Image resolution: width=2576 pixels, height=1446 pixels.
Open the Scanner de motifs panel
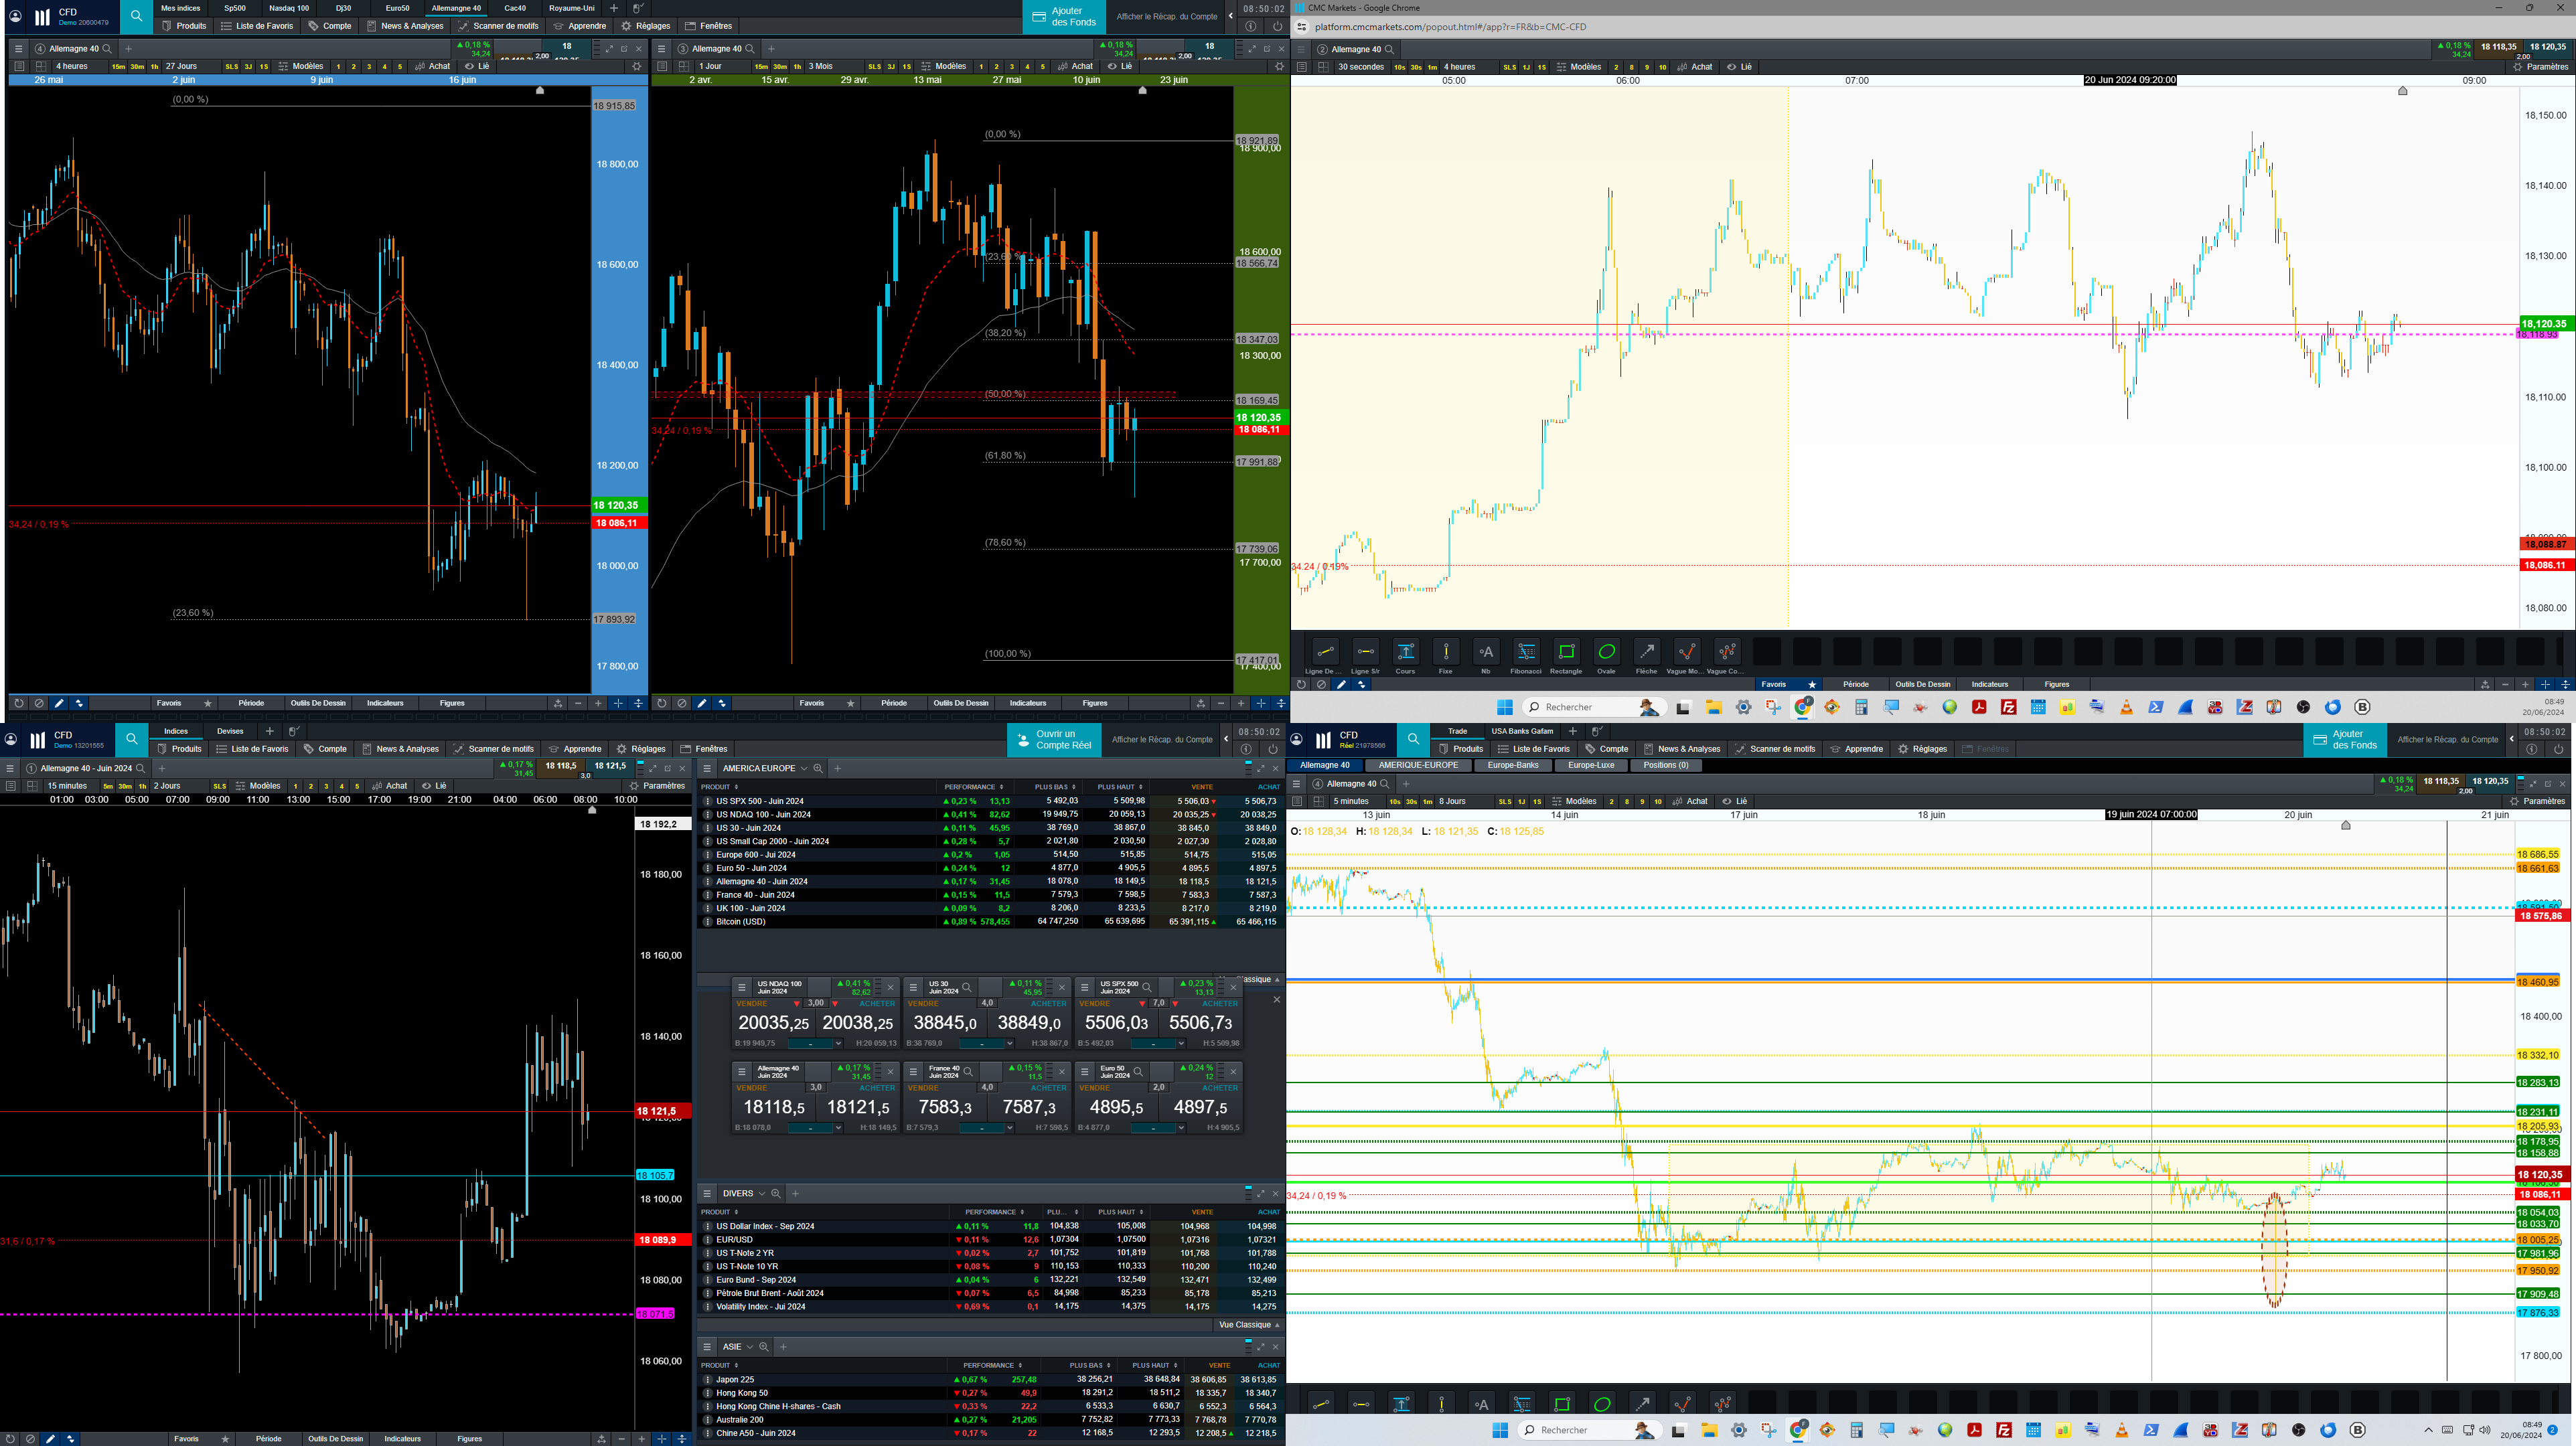click(498, 26)
